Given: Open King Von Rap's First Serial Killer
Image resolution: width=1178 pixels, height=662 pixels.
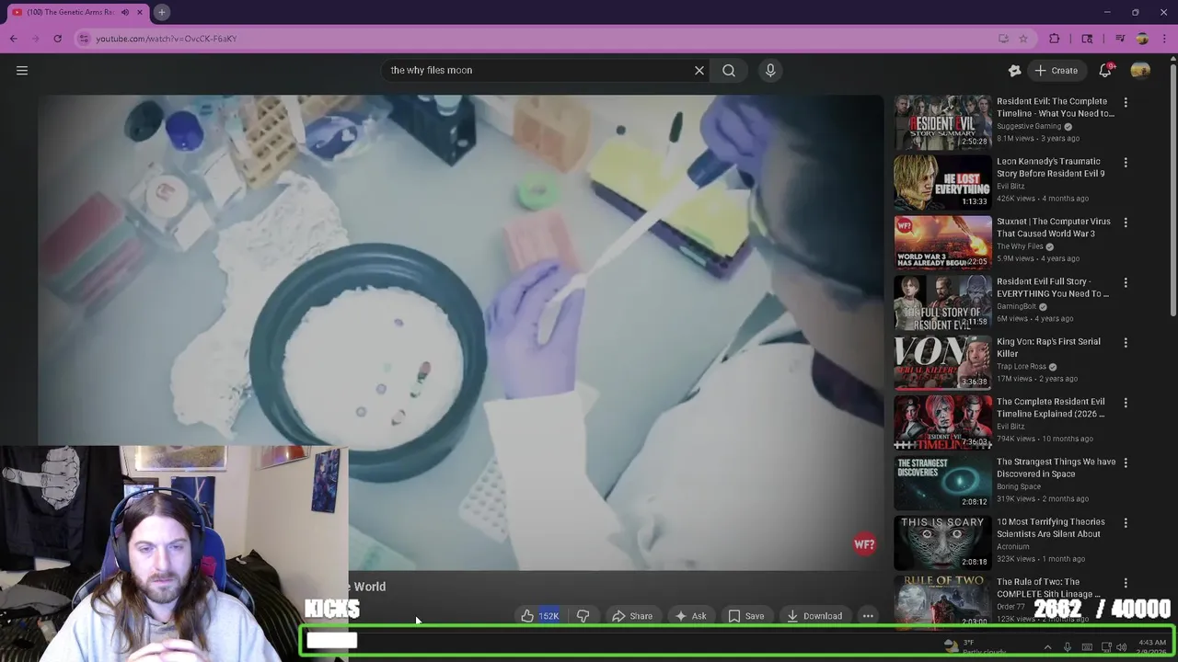Looking at the screenshot, I should [1048, 348].
